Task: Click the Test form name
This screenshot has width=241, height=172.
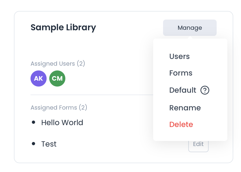Action: [x=49, y=144]
